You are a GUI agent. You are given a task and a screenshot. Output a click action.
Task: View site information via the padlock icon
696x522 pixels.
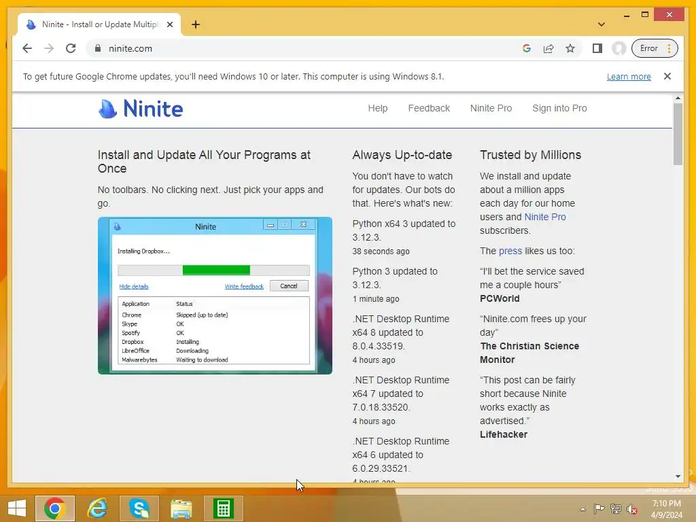(98, 48)
